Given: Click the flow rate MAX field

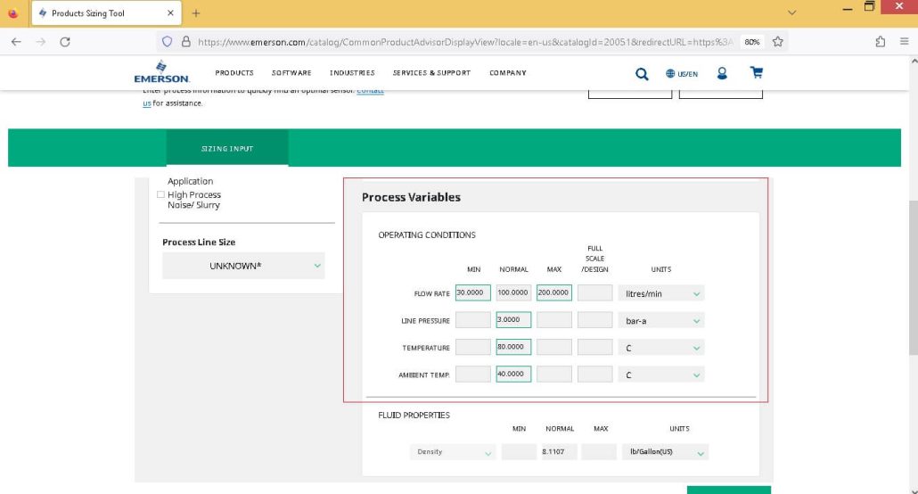Looking at the screenshot, I should coord(553,292).
